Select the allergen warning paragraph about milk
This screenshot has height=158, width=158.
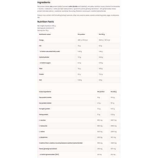click(x=78, y=16)
